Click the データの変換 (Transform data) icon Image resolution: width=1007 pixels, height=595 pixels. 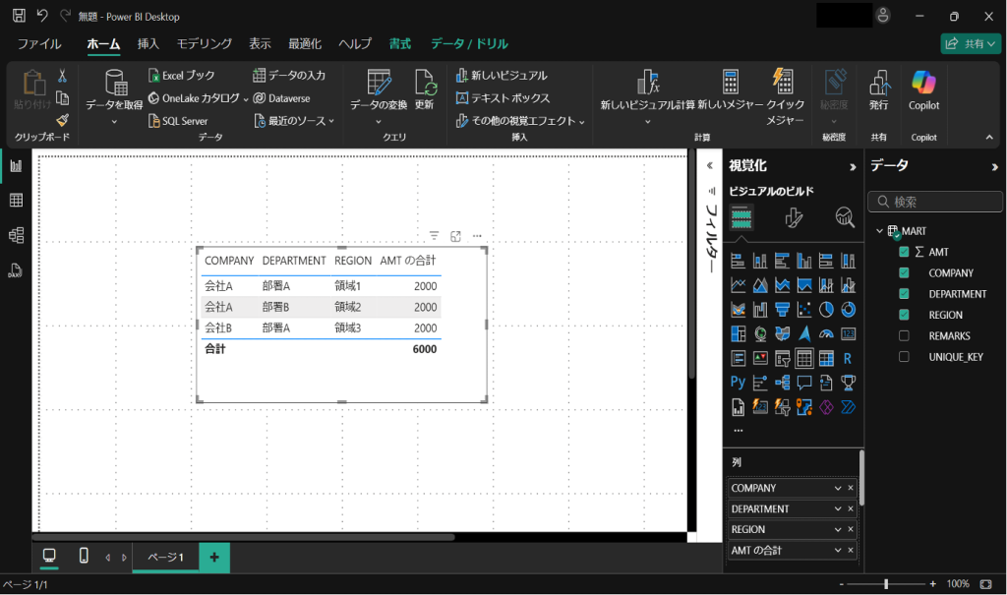[x=379, y=83]
